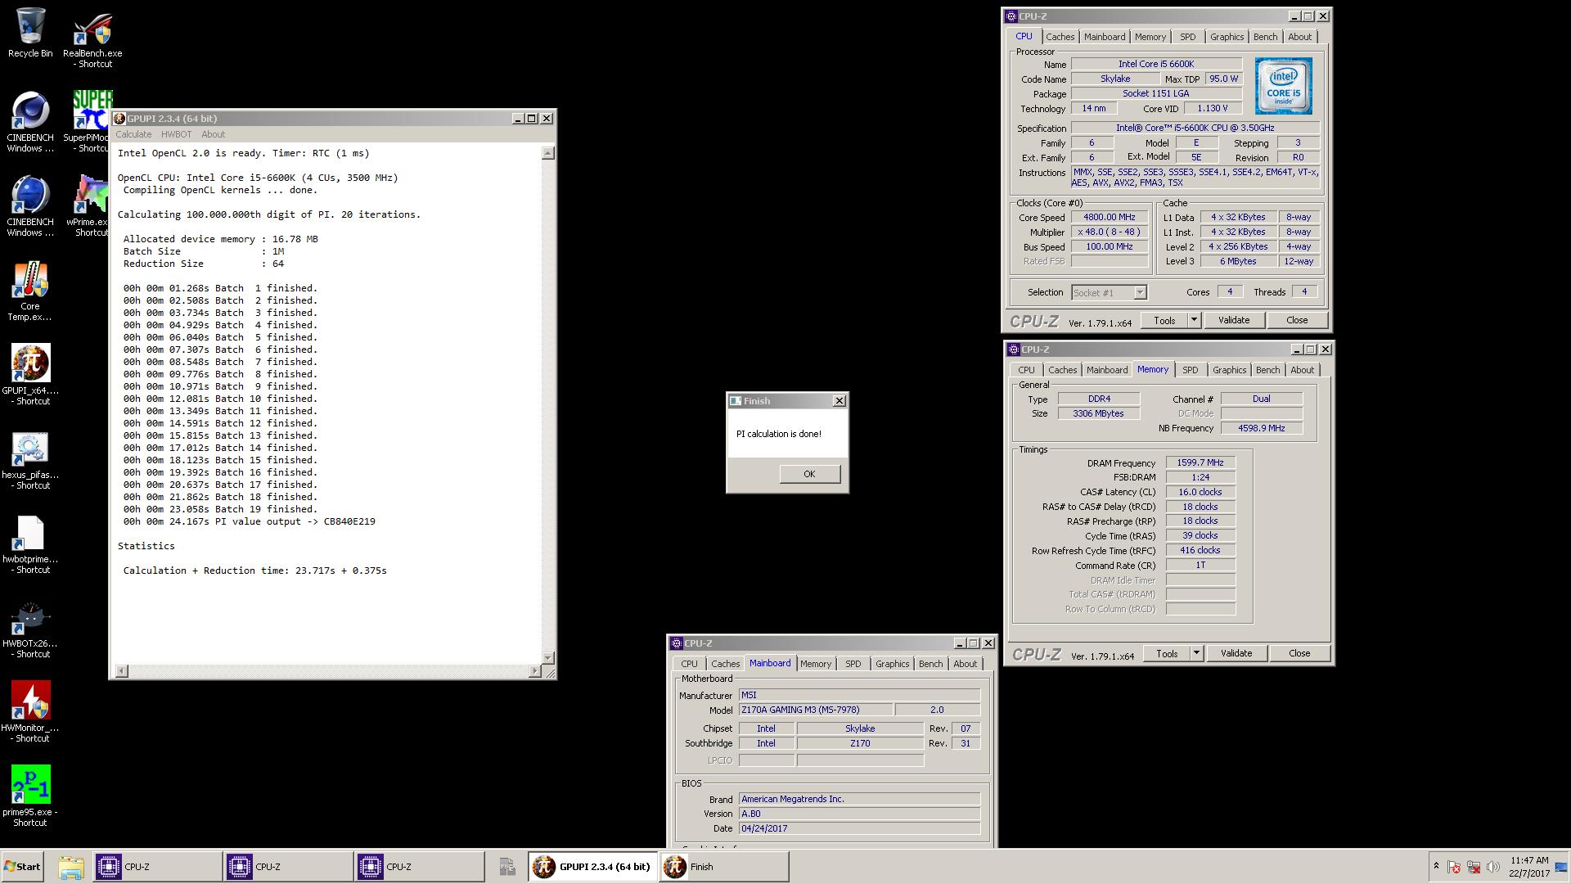The image size is (1571, 884).
Task: Open Caches tab in top CPU-Z window
Action: pos(1060,37)
